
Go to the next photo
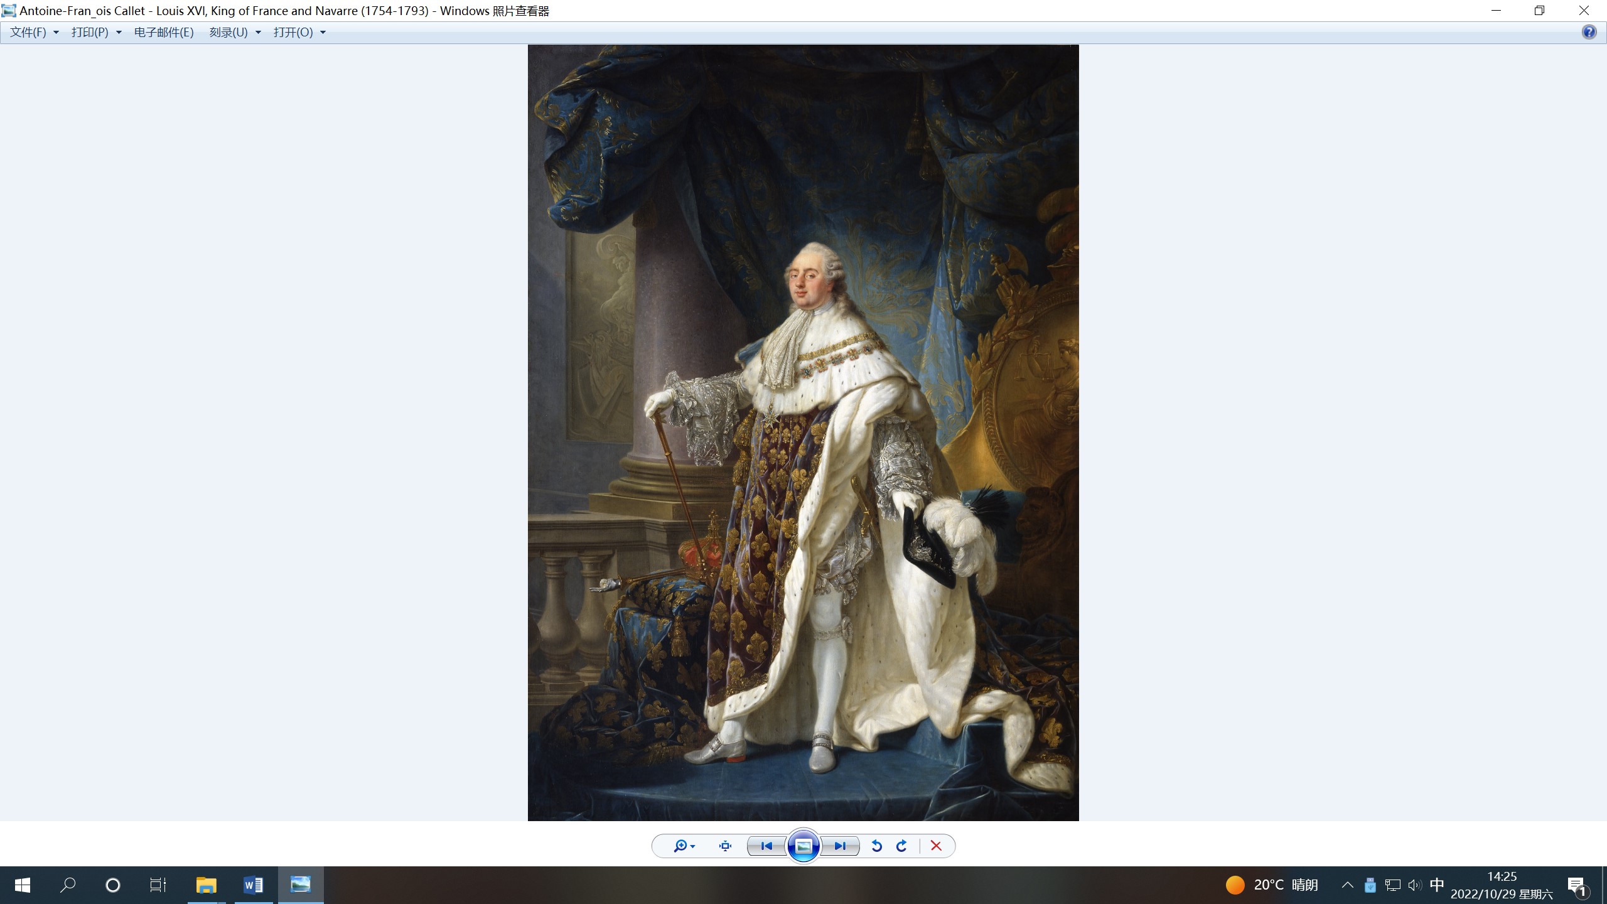tap(840, 846)
